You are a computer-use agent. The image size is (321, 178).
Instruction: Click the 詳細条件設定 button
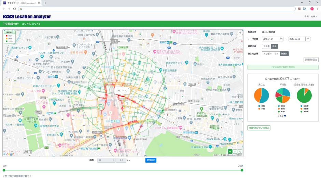(x=311, y=60)
